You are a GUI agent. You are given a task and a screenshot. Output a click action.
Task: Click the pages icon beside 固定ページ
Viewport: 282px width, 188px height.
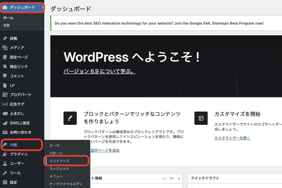(x=5, y=57)
